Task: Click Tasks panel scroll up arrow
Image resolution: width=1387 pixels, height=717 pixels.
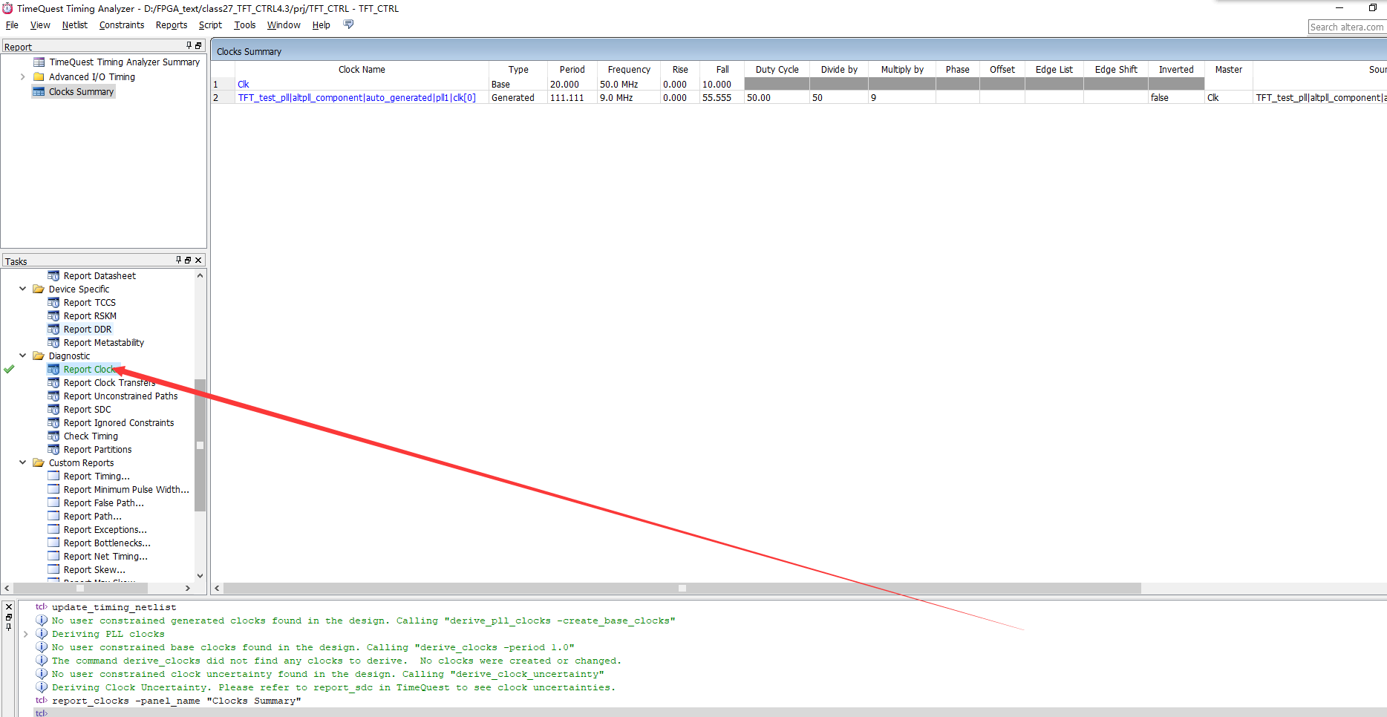Action: 200,275
